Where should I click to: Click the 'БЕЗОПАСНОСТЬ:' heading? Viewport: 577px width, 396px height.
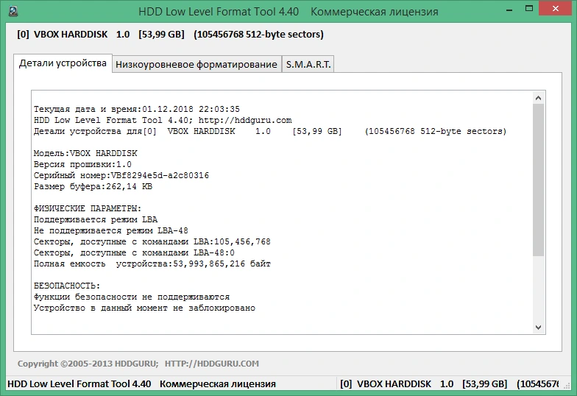click(x=67, y=286)
